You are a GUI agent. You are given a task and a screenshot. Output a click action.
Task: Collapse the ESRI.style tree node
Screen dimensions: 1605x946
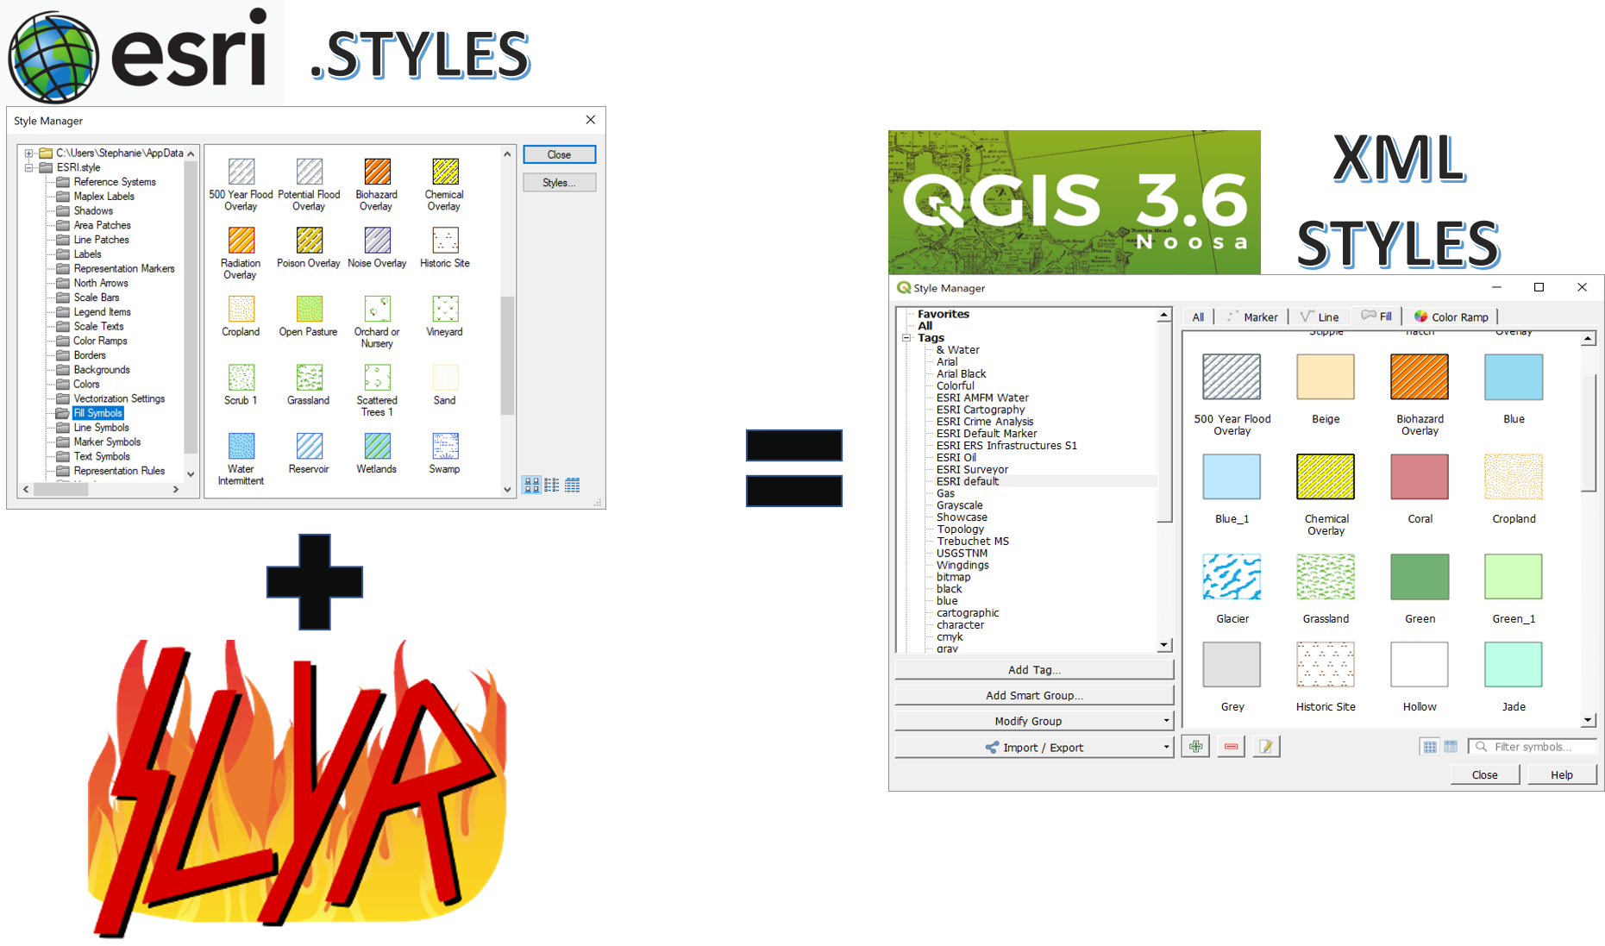coord(28,168)
